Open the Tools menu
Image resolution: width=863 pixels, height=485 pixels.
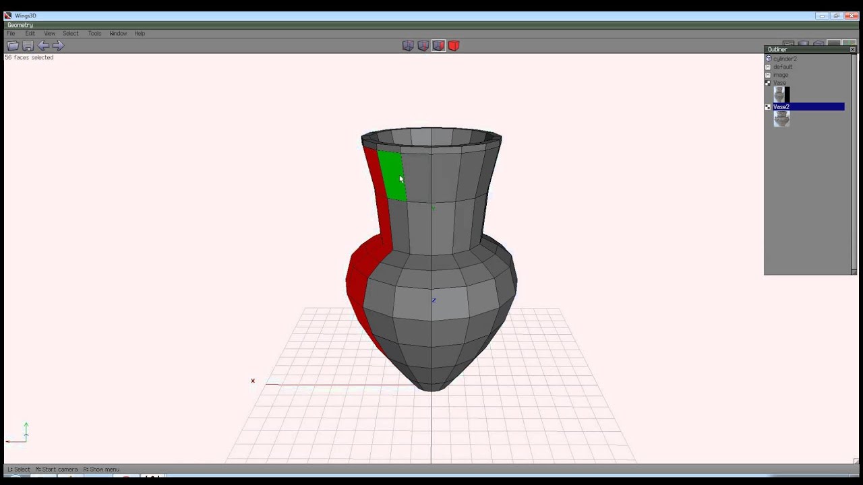point(94,33)
